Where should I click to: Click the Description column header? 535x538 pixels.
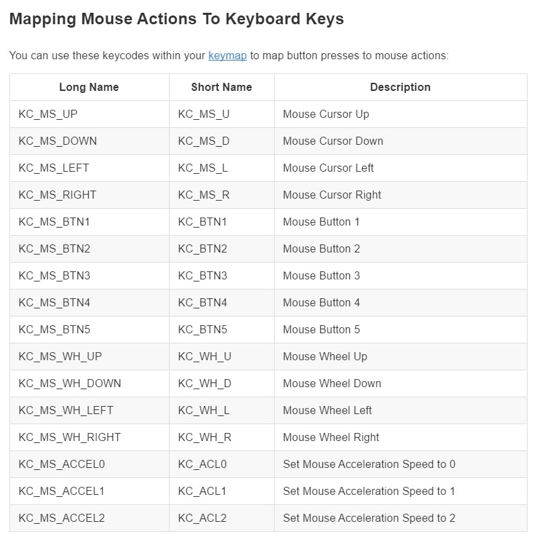[x=400, y=87]
